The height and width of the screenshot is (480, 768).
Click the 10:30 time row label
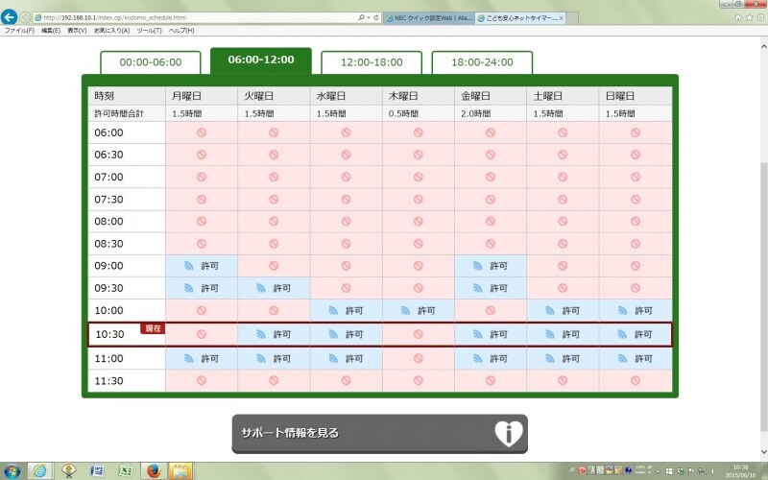coord(109,334)
